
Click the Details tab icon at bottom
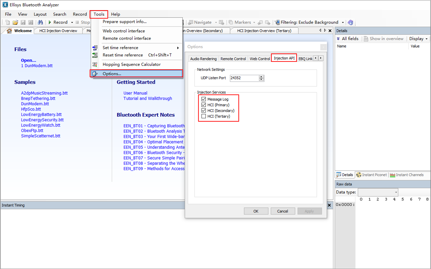point(339,175)
